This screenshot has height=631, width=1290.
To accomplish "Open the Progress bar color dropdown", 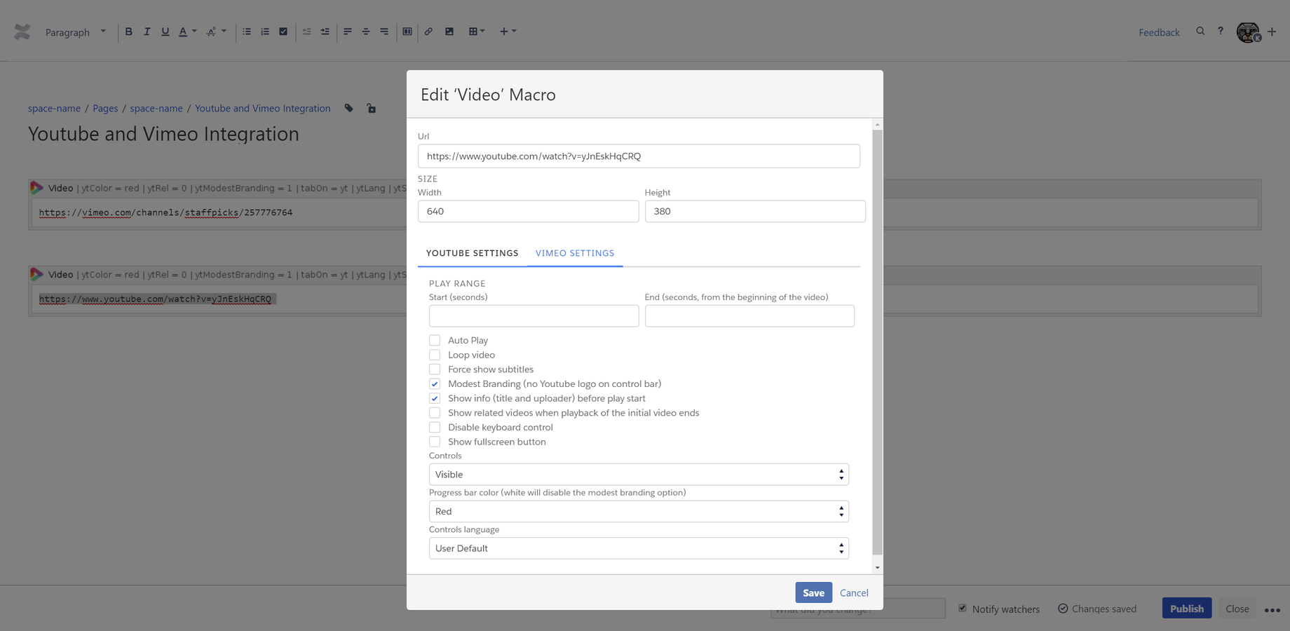I will [639, 511].
